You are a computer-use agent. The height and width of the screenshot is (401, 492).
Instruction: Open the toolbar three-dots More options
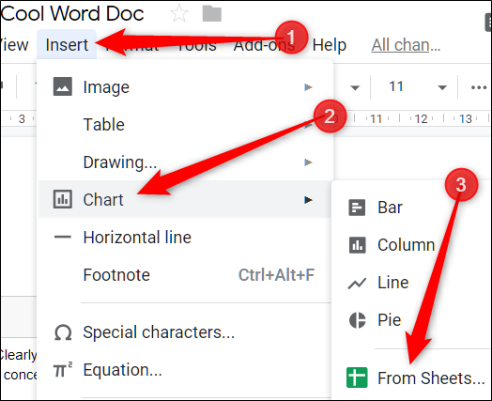[479, 87]
